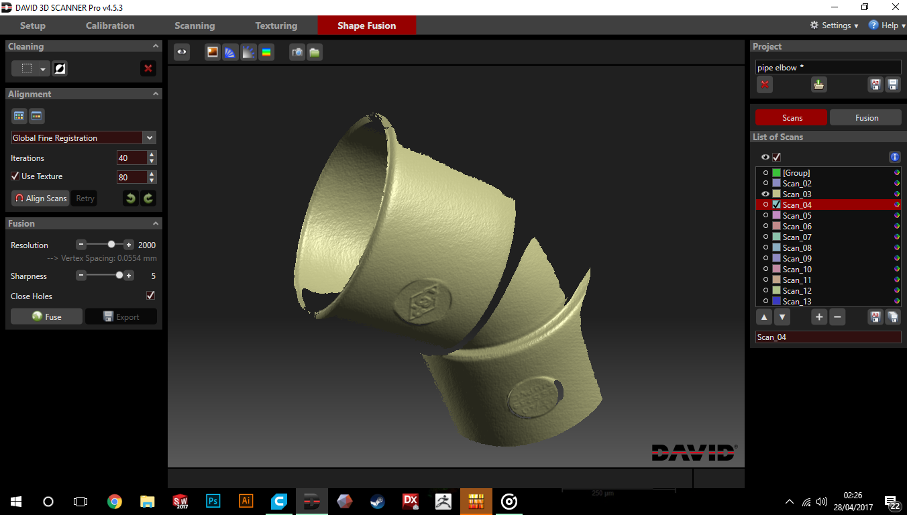Remove a scan with the minus button
This screenshot has height=515, width=907.
click(837, 317)
